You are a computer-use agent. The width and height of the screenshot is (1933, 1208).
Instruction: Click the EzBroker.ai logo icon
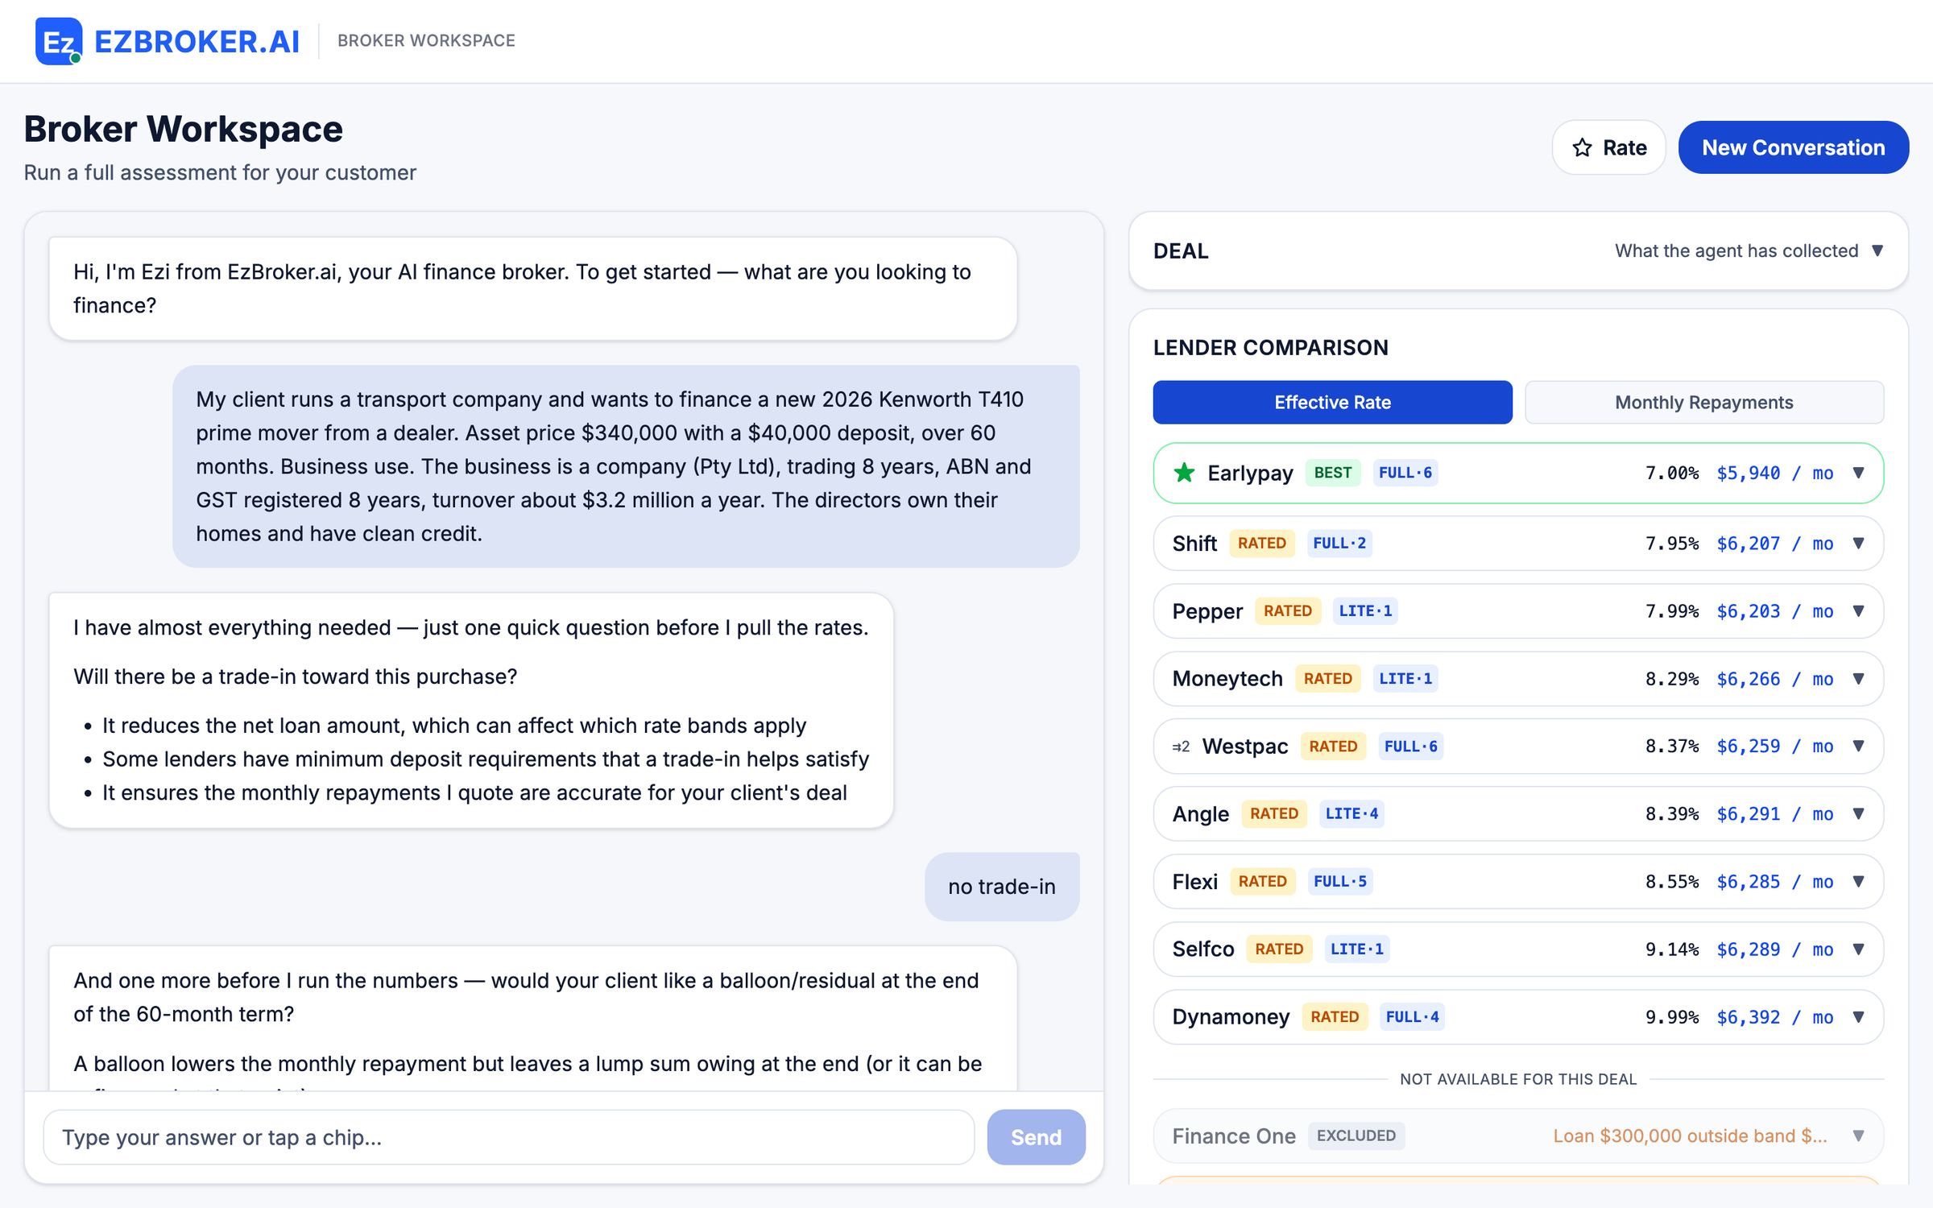(59, 41)
